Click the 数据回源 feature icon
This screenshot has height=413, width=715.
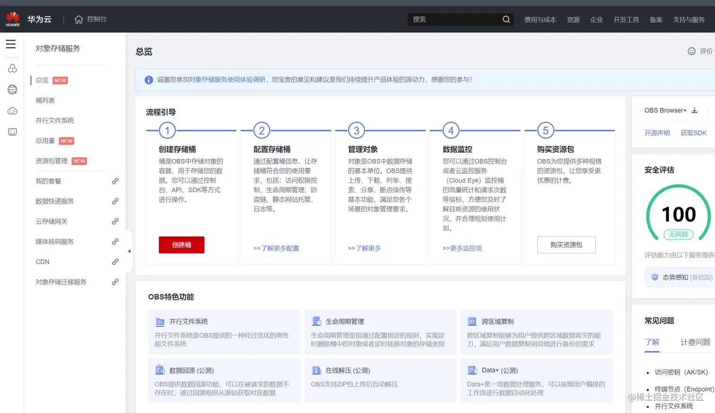coord(159,370)
